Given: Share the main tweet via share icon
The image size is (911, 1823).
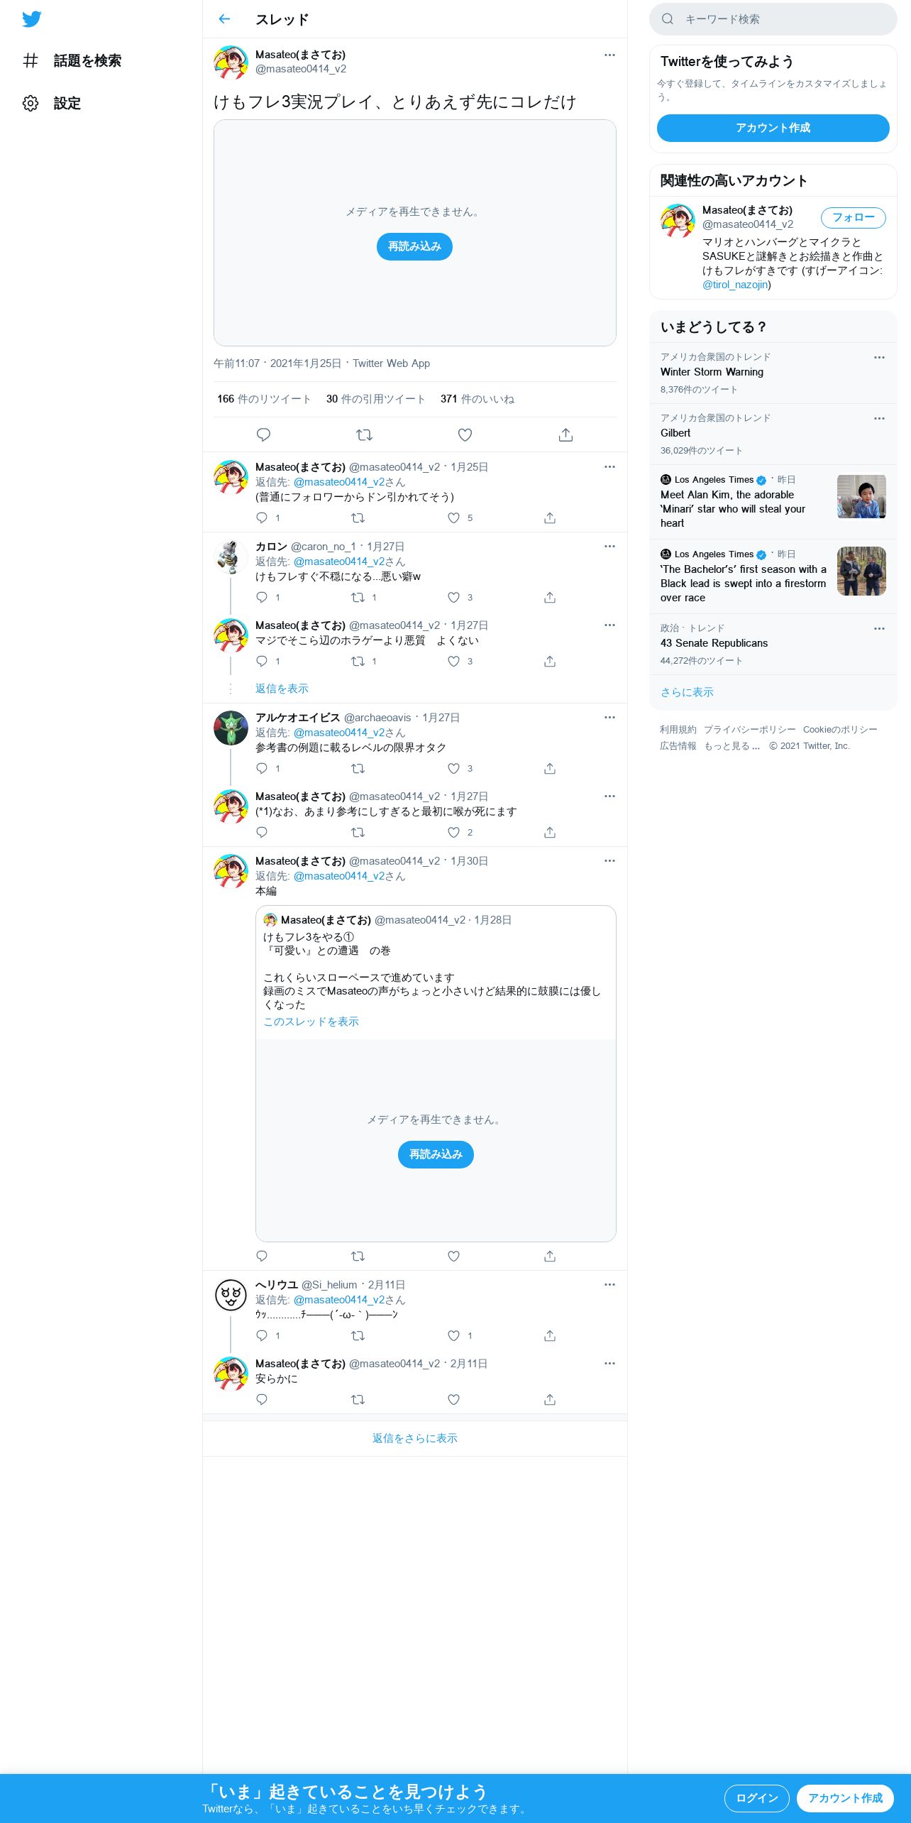Looking at the screenshot, I should [565, 434].
